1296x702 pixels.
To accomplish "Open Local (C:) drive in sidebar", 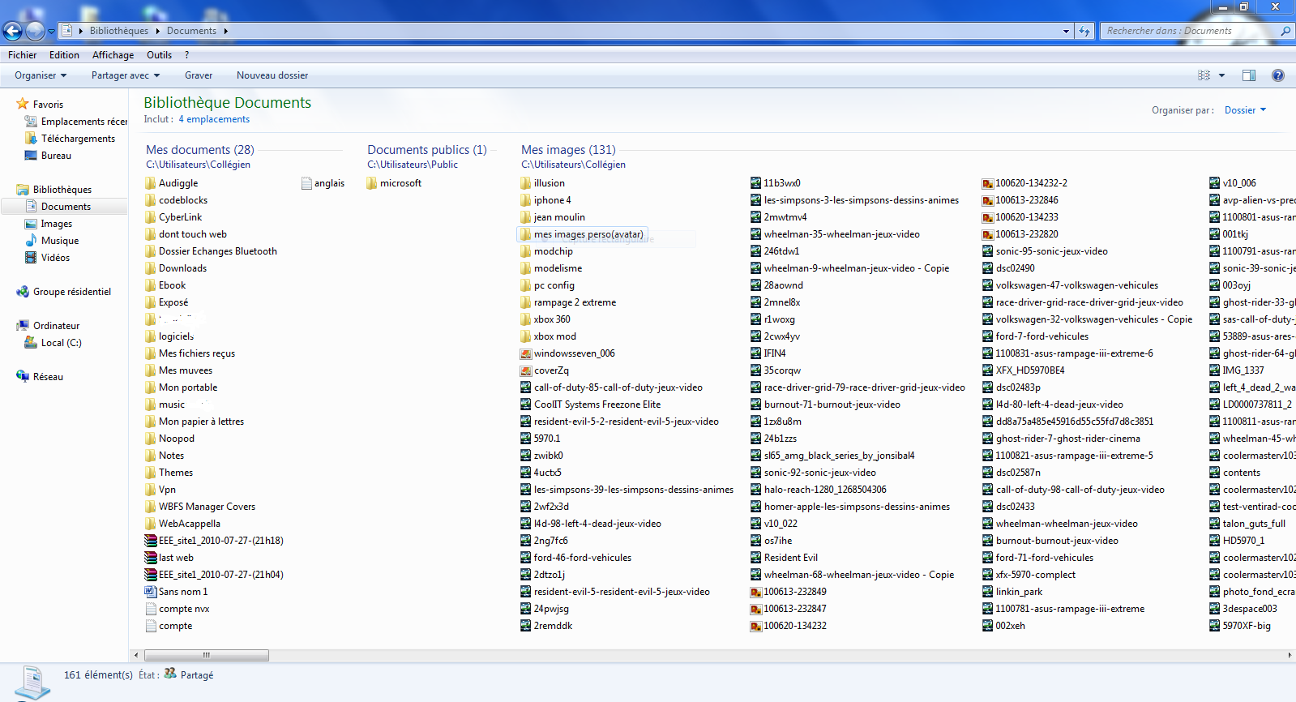I will pos(61,343).
